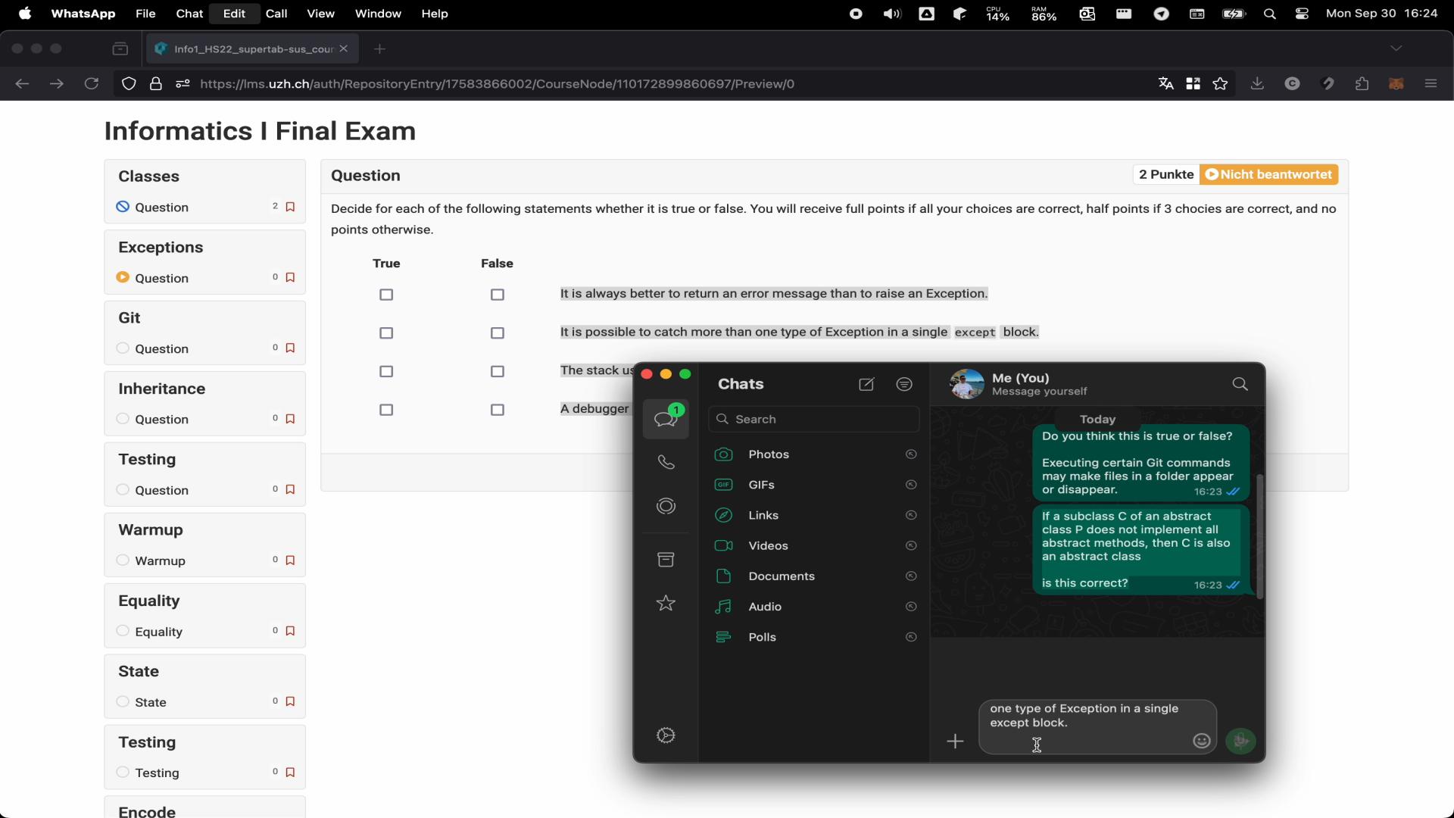
Task: Toggle True checkbox for first statement
Action: 385,294
